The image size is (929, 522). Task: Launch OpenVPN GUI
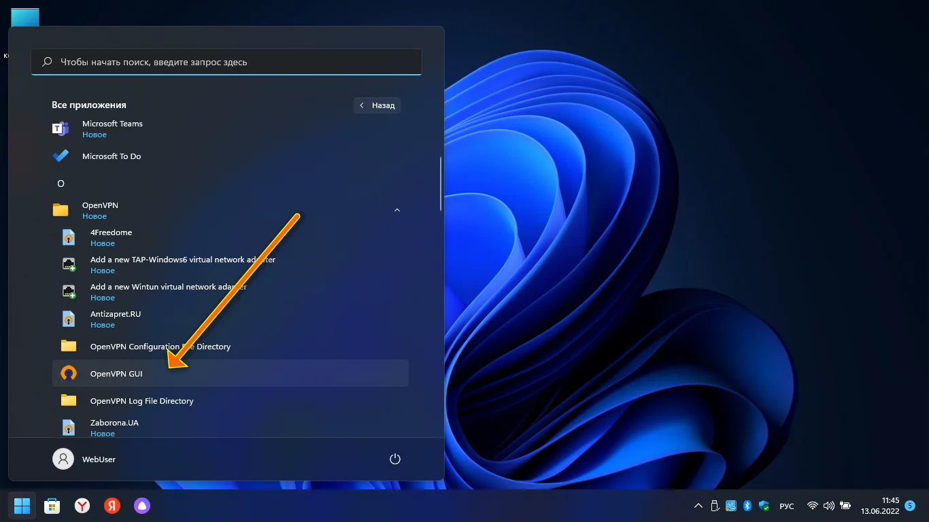coord(230,373)
